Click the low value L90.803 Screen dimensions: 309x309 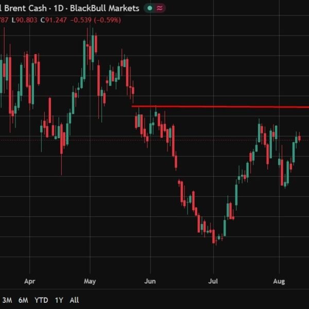point(24,20)
